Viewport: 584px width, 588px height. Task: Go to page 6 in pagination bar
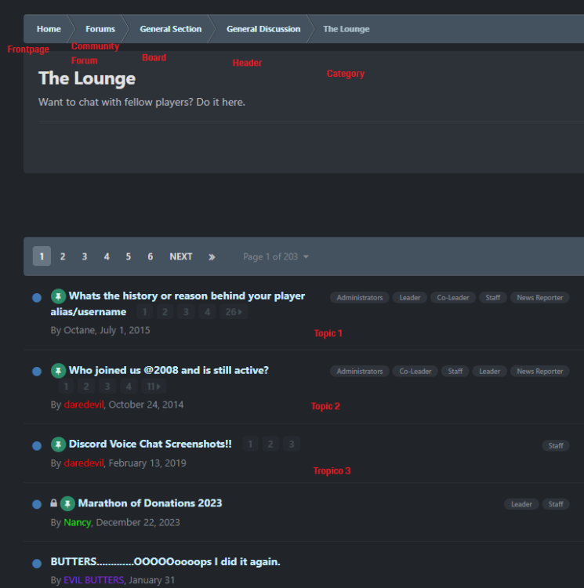(x=150, y=256)
